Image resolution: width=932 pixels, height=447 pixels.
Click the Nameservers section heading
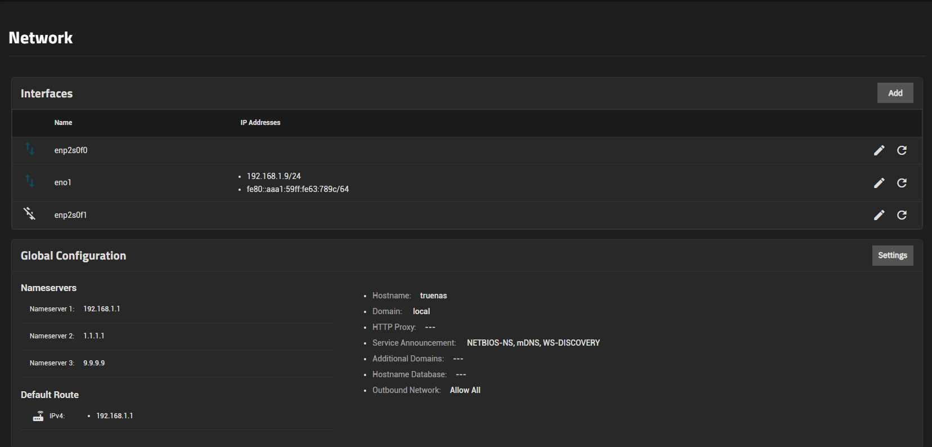pos(48,288)
